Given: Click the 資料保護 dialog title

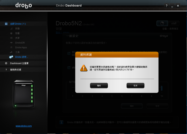Looking at the screenshot, I should point(86,55).
